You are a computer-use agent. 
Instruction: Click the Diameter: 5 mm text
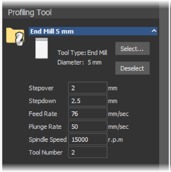(80, 62)
